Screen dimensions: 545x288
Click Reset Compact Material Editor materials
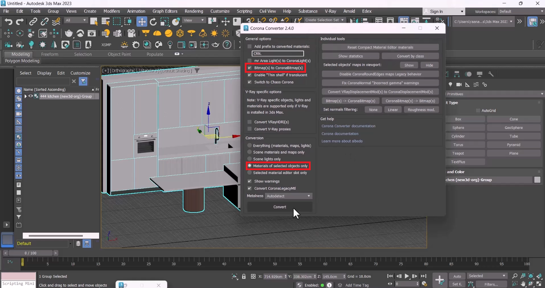pos(380,47)
